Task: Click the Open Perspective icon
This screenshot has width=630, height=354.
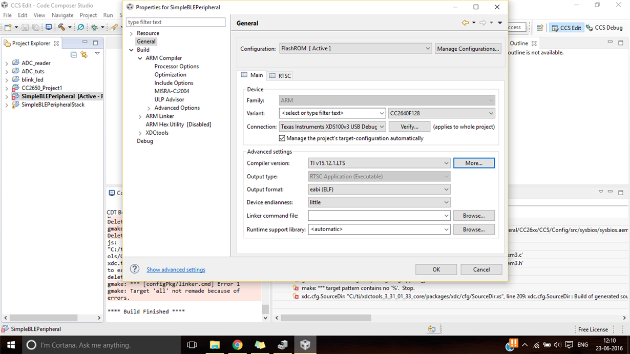Action: [540, 28]
